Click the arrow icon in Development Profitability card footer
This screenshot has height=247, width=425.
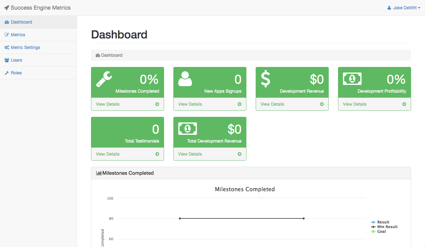pos(404,104)
